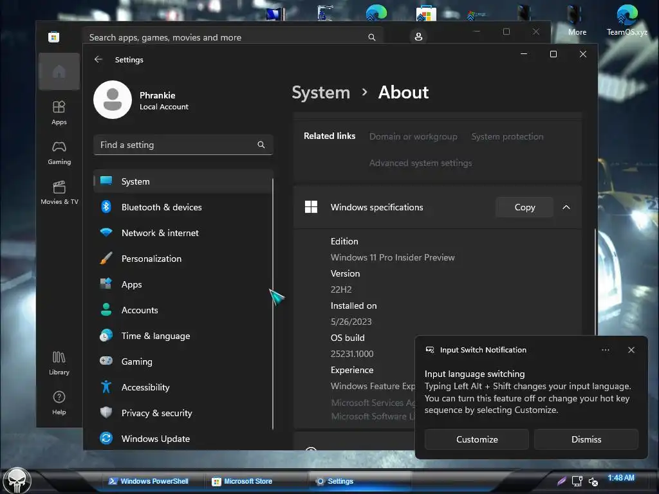Click the Windows 11 Pro Insider Preview text
Screen dimensions: 659x494
tap(393, 257)
